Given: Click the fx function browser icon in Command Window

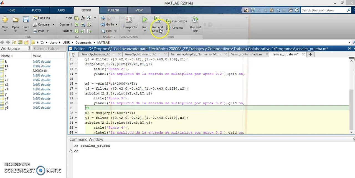Looking at the screenshot, I should (x=71, y=151).
